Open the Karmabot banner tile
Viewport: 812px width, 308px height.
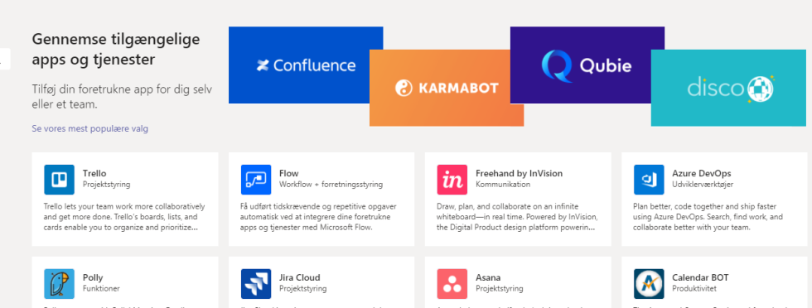point(447,88)
